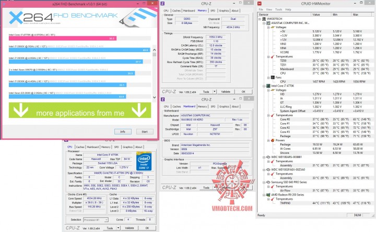376x232 pixels.
Task: Click the Z app icon of CPU-Z Mainboard window
Action: (162, 99)
